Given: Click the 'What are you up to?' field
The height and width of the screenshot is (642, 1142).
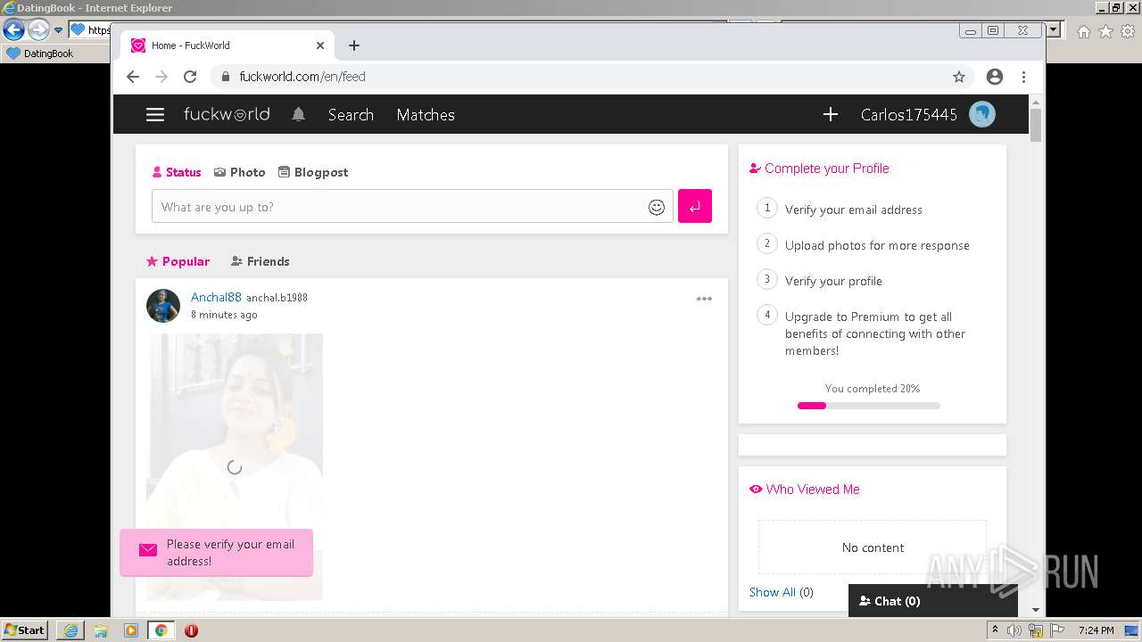Looking at the screenshot, I should tap(412, 207).
